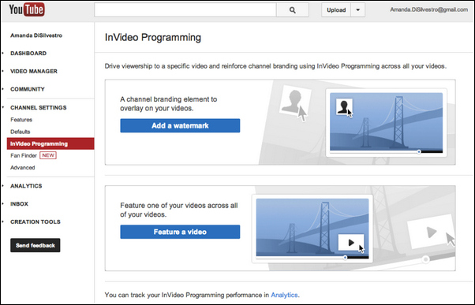This screenshot has height=305, width=475.
Task: Click Feature a video button
Action: 180,232
